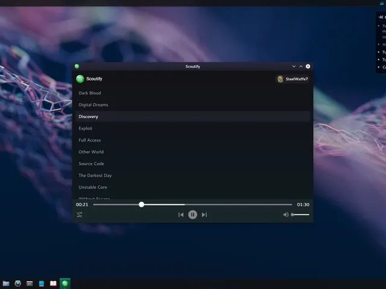Screen dimensions: 386x289
Task: Click the green app icon in title bar
Action: [77, 66]
